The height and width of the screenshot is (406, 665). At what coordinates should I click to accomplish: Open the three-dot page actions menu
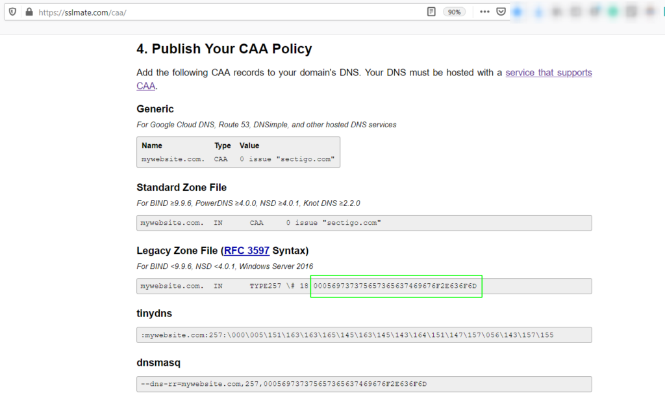484,11
